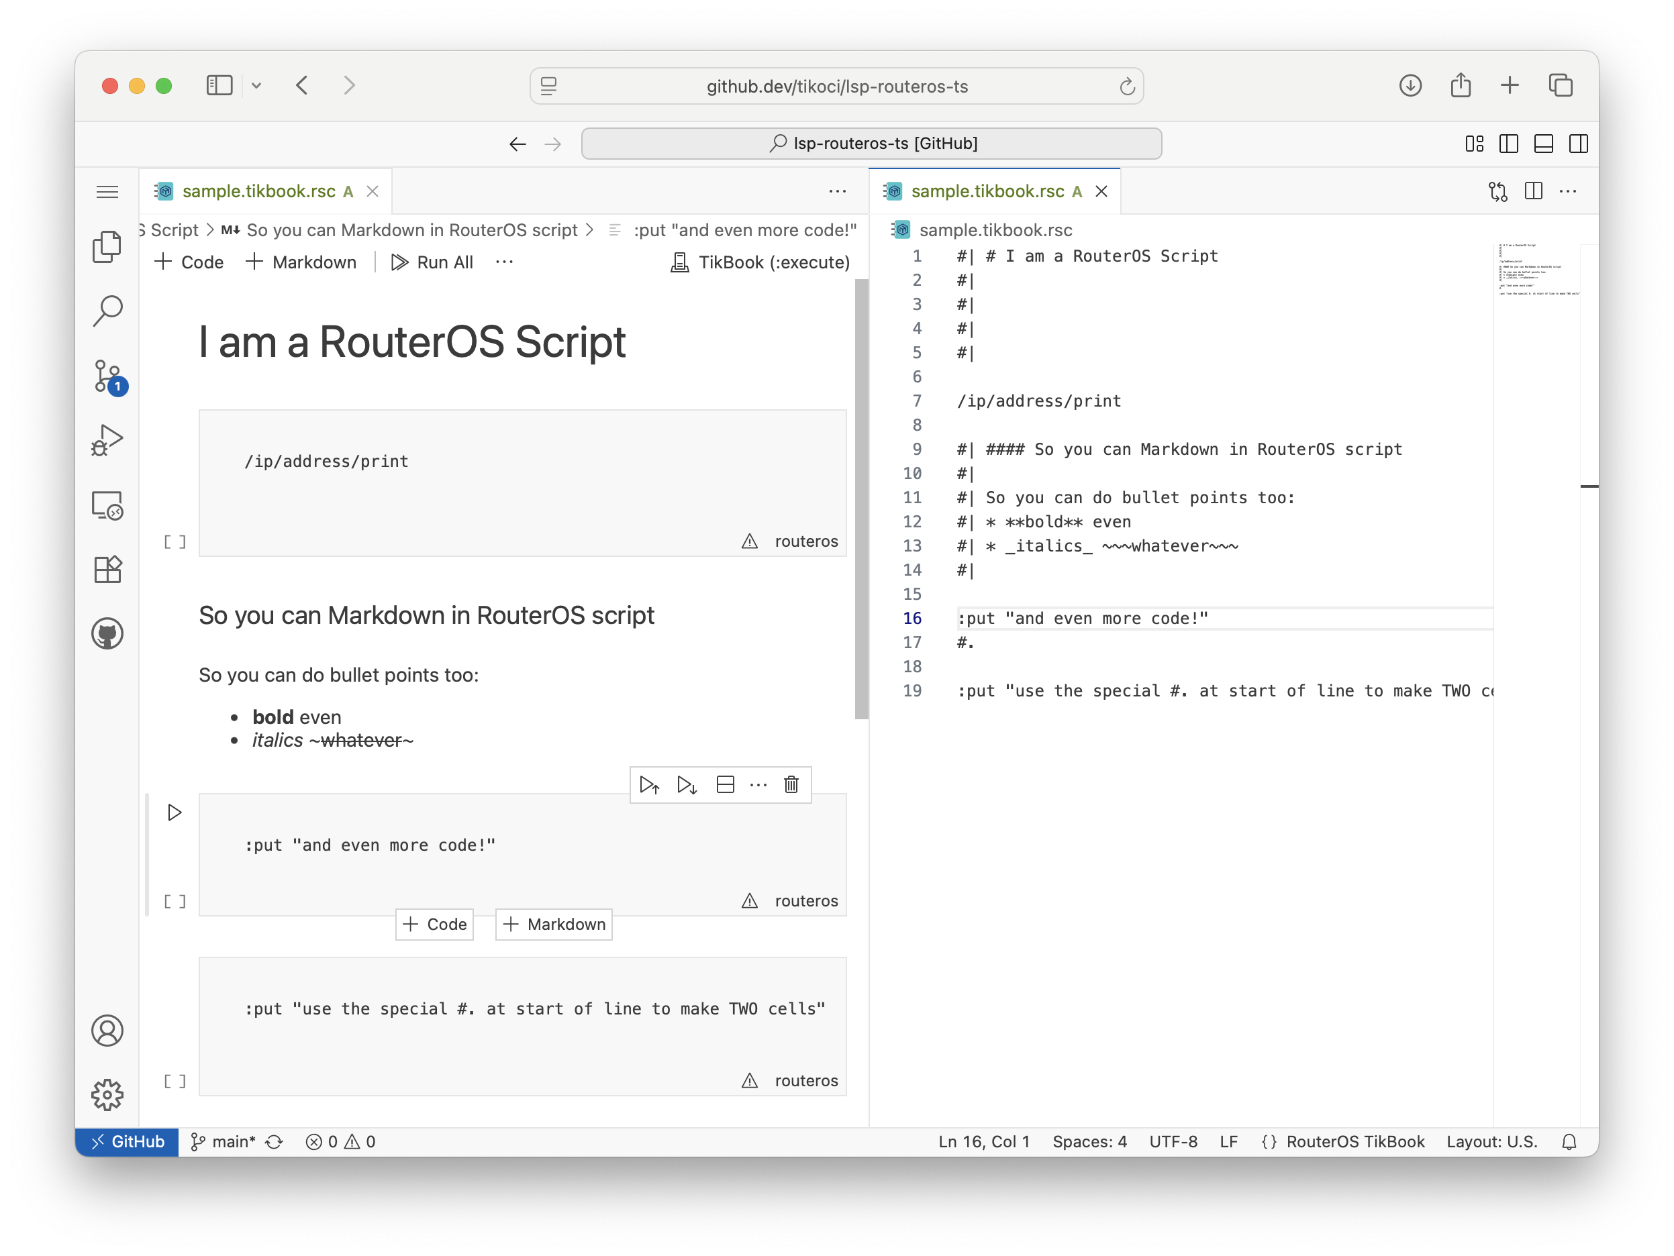Toggle the secondary side bar layout icon
Image resolution: width=1674 pixels, height=1256 pixels.
[1578, 144]
